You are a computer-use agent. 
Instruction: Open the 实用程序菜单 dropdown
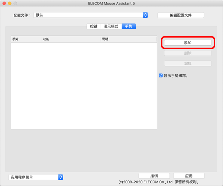tap(36, 177)
